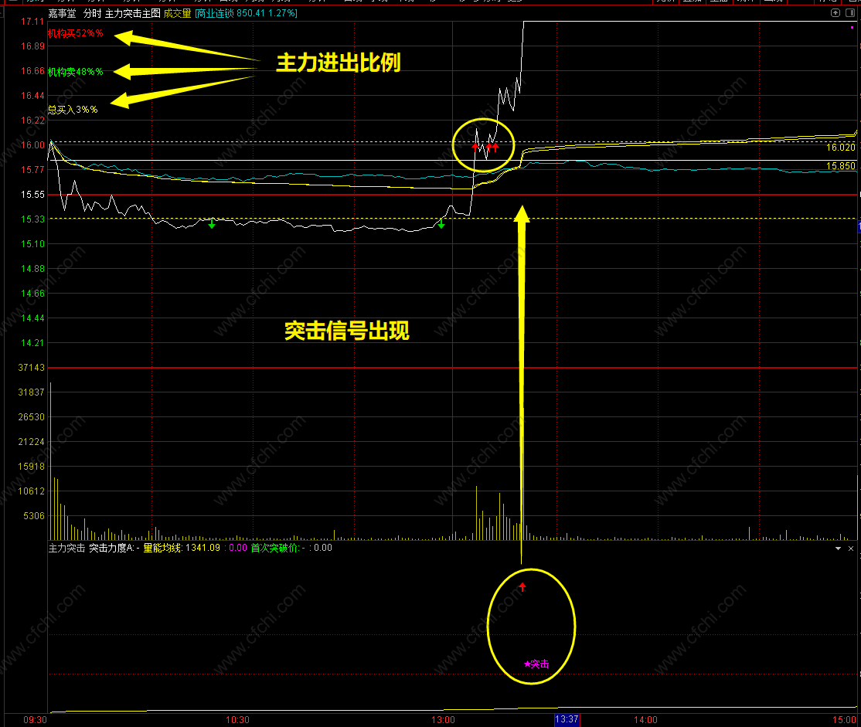
Task: Click the 量能均线: 1341.09 readout
Action: point(182,548)
